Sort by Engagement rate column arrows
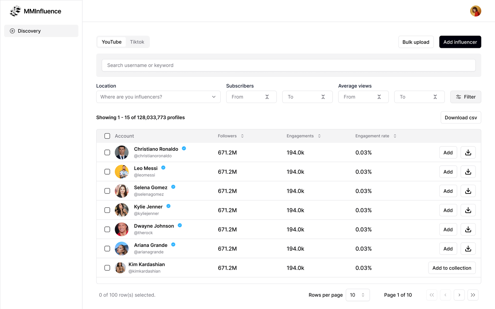The image size is (495, 309). [x=395, y=136]
